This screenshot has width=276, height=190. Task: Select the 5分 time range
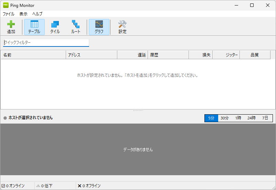[211, 118]
